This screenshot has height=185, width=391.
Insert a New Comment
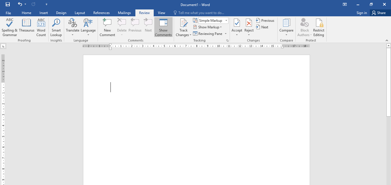[x=107, y=27]
